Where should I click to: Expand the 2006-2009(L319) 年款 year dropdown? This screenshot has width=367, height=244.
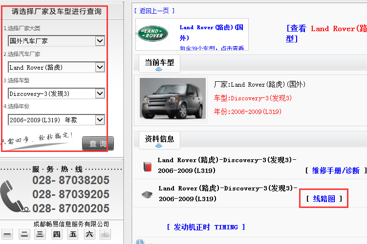pos(56,120)
